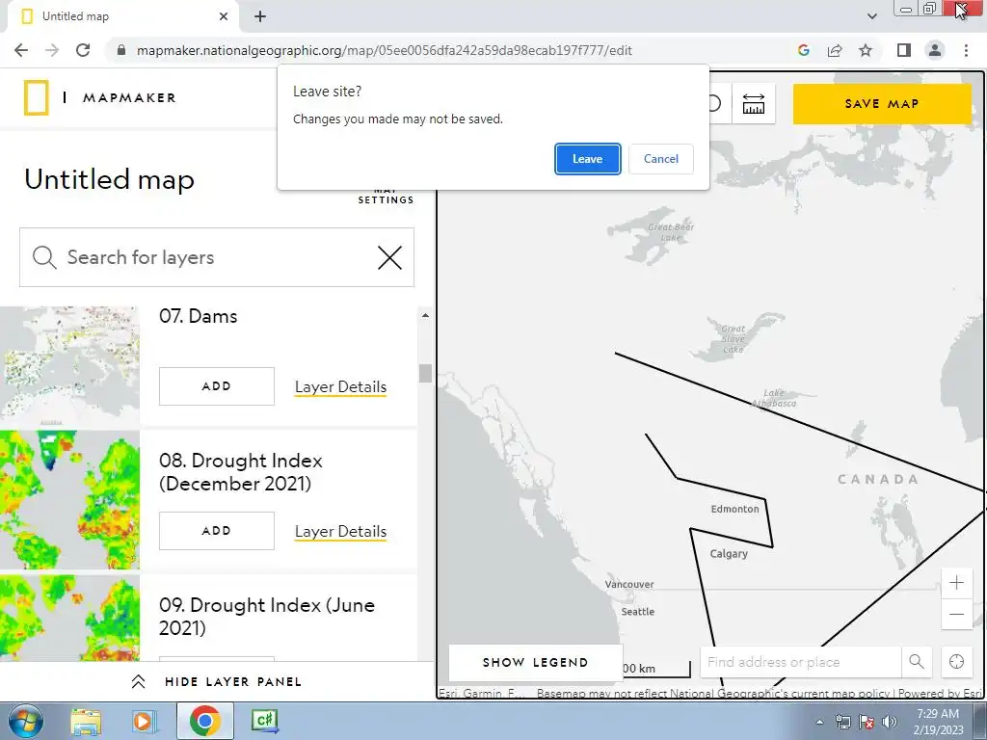The image size is (987, 740).
Task: View Layer Details for 08. Drought Index
Action: tap(340, 531)
